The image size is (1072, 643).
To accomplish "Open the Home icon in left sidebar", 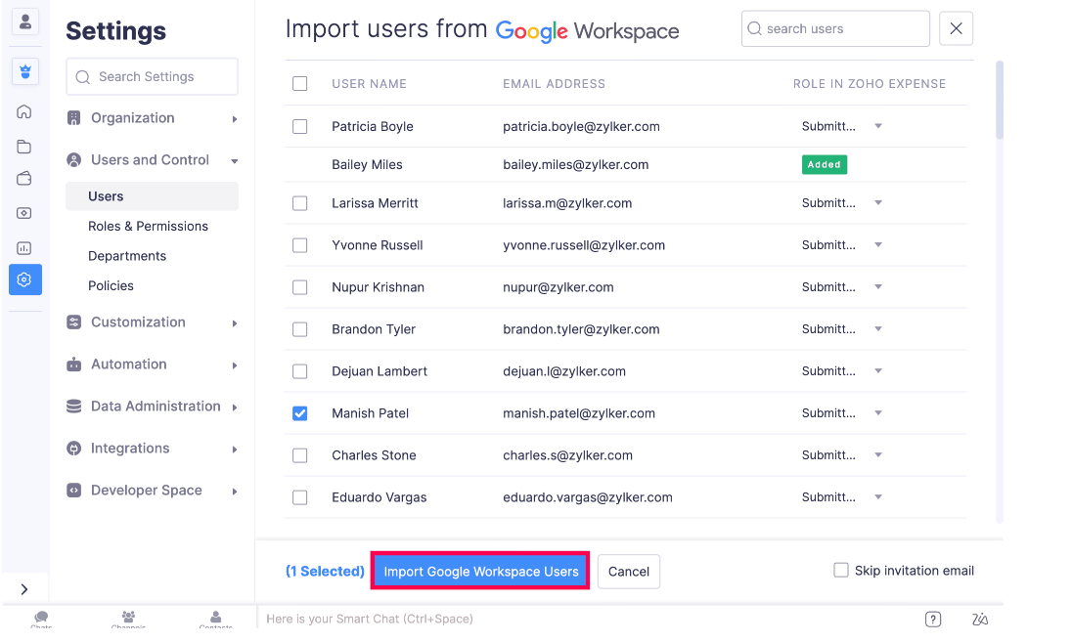I will pos(24,111).
